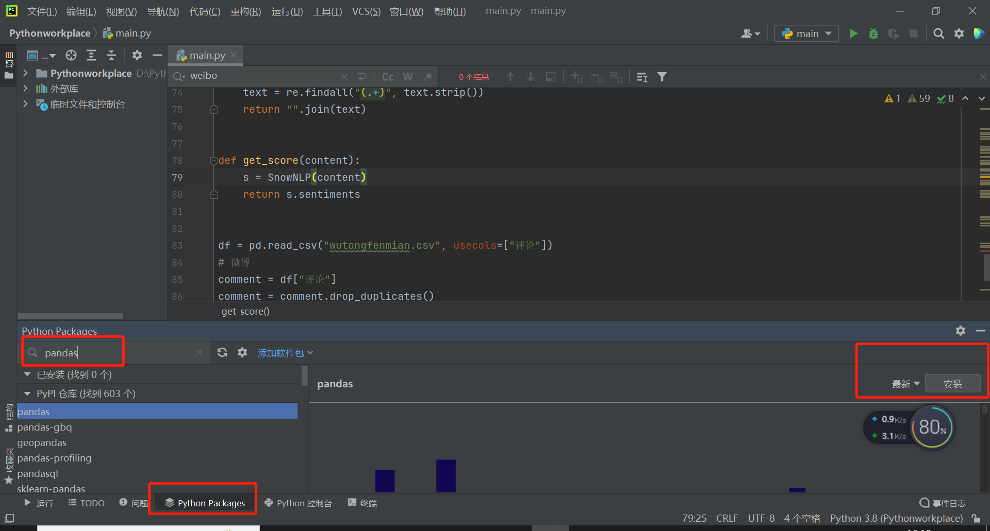Close the main.py editor tab
The height and width of the screenshot is (531, 990).
click(234, 55)
